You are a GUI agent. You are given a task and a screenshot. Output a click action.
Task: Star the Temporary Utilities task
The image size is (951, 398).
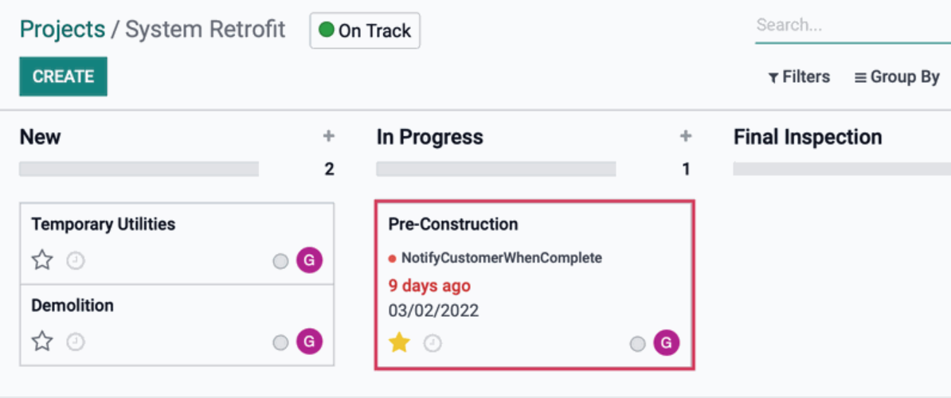[42, 261]
